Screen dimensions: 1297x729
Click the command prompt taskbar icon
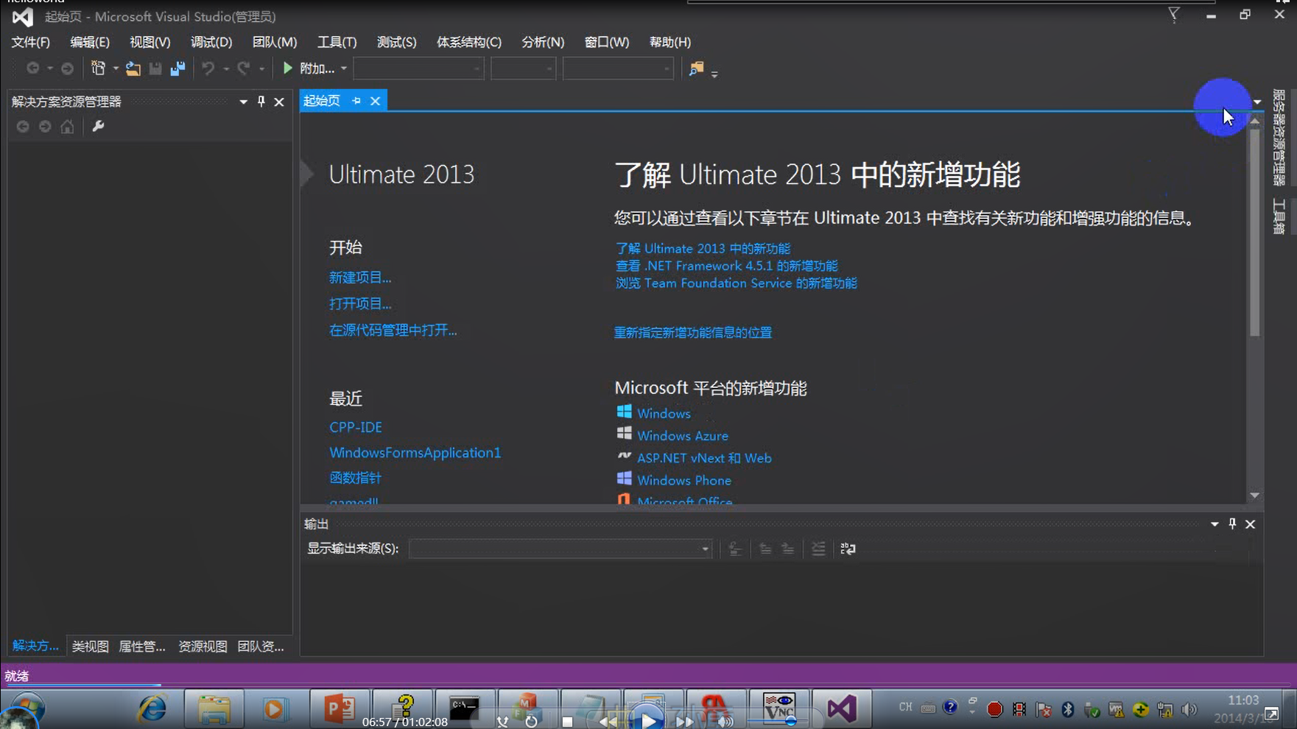tap(464, 708)
